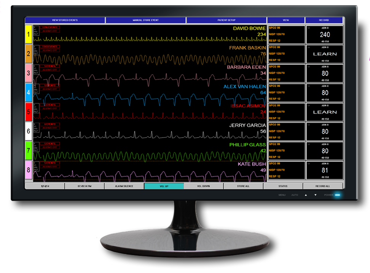This screenshot has height=273, width=370.
Task: Toggle ALARMS OFF for David Bowie's channel
Action: [50, 31]
